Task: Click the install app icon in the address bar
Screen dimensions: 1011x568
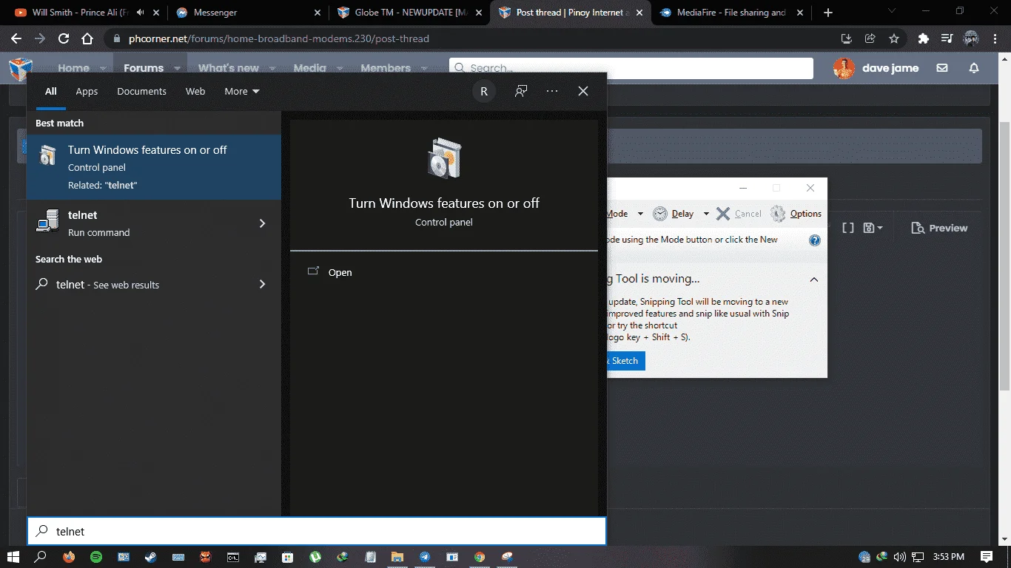Action: coord(847,38)
